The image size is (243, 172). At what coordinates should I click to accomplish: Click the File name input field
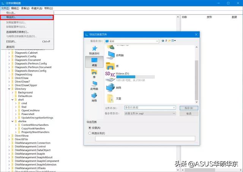point(150,108)
